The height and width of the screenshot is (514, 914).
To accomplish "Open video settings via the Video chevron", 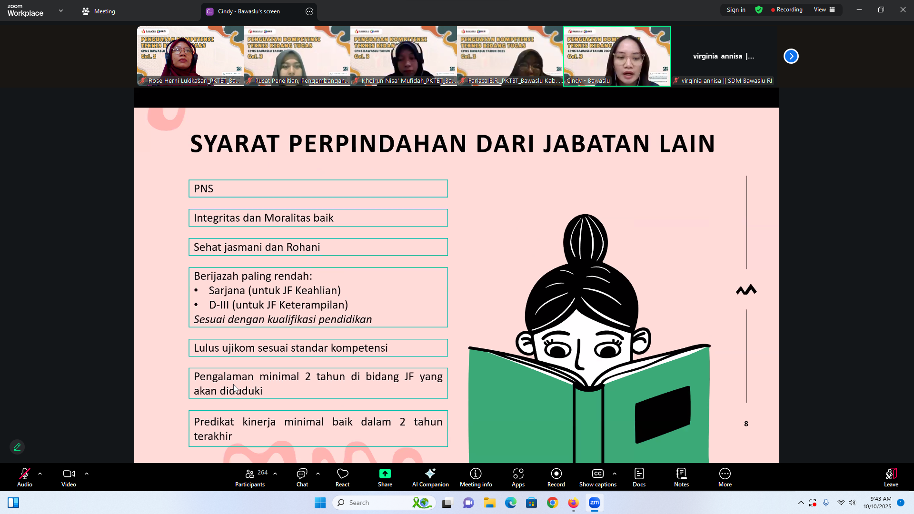I will tap(87, 473).
